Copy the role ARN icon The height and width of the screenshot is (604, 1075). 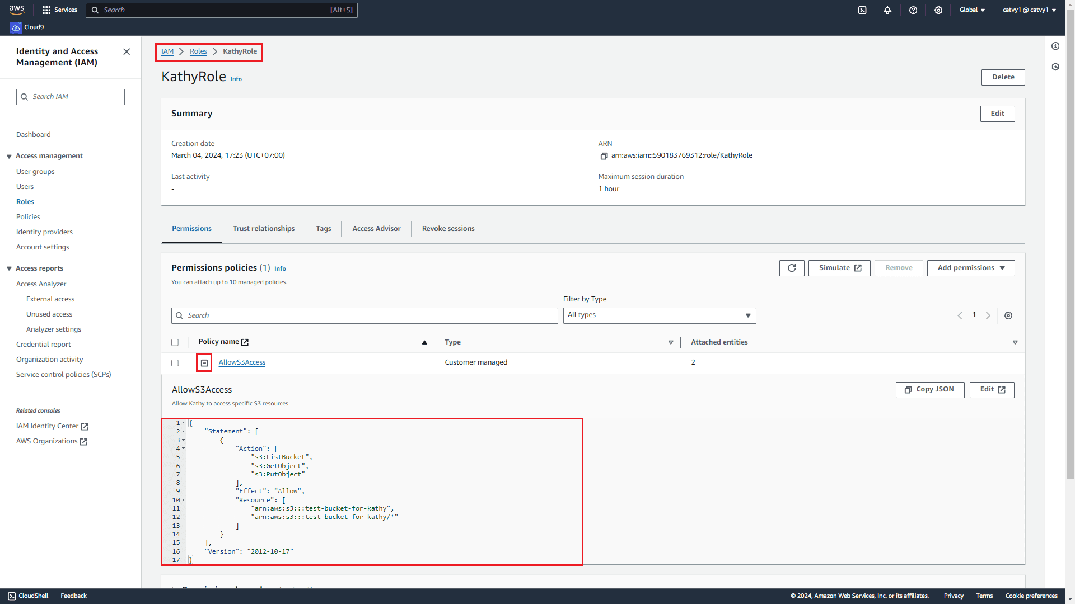click(604, 156)
